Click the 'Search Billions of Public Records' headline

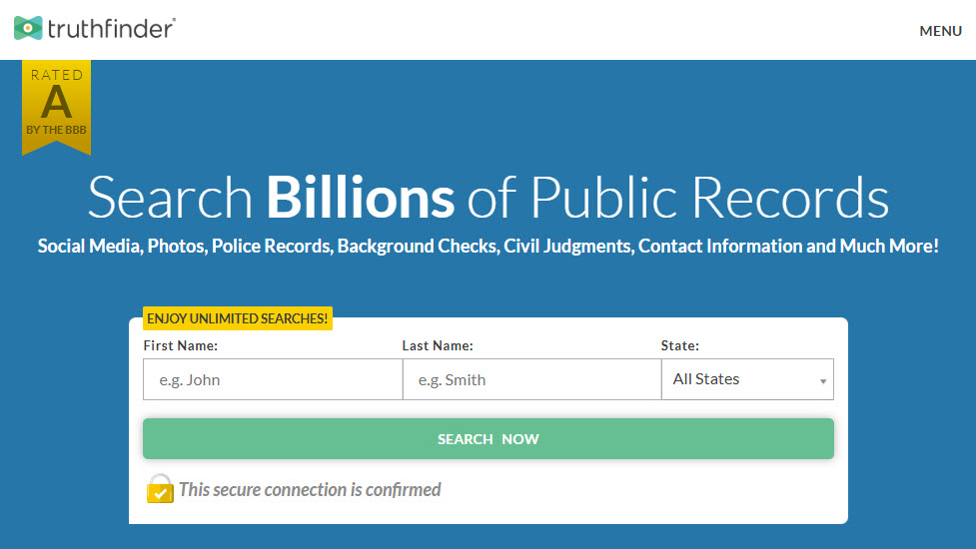488,197
